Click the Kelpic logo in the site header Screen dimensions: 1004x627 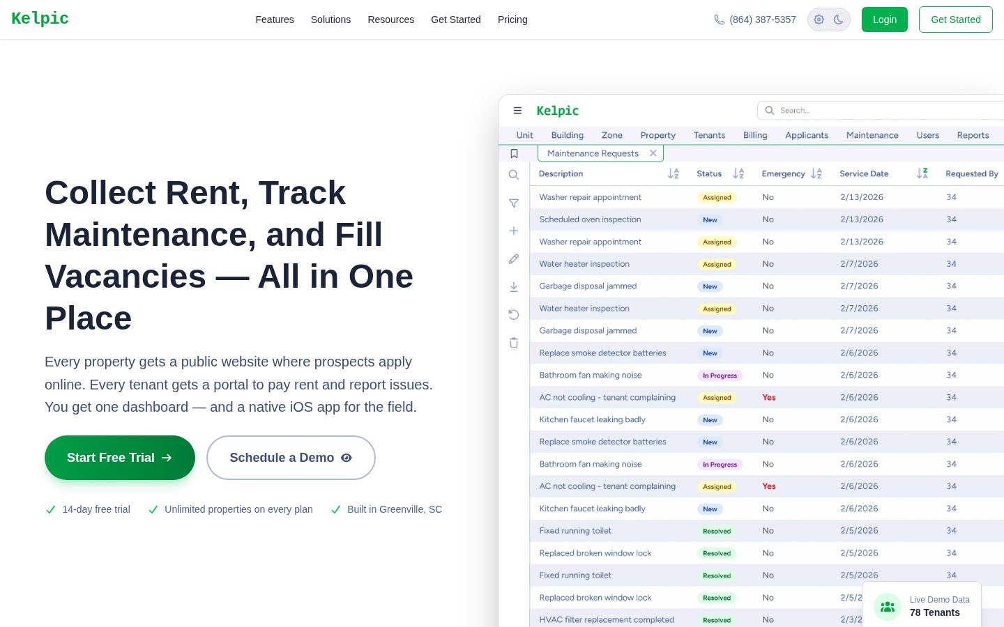tap(40, 19)
